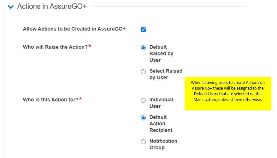Viewport: 277px width, 158px height.
Task: Click the Select Raised by User label text
Action: click(x=166, y=74)
